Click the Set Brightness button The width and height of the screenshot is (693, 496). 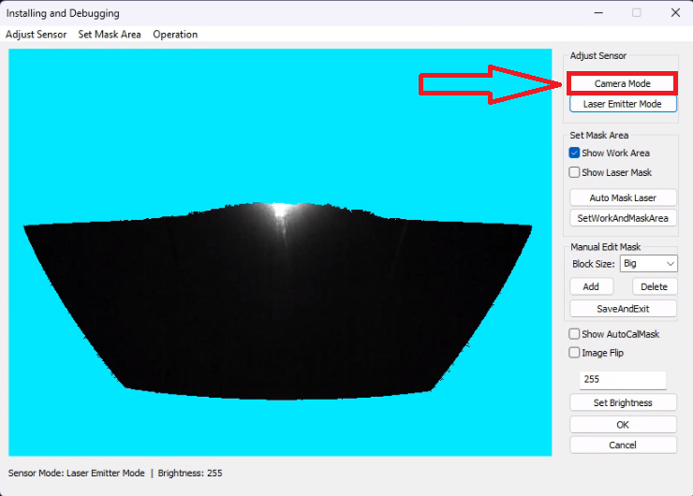point(623,402)
